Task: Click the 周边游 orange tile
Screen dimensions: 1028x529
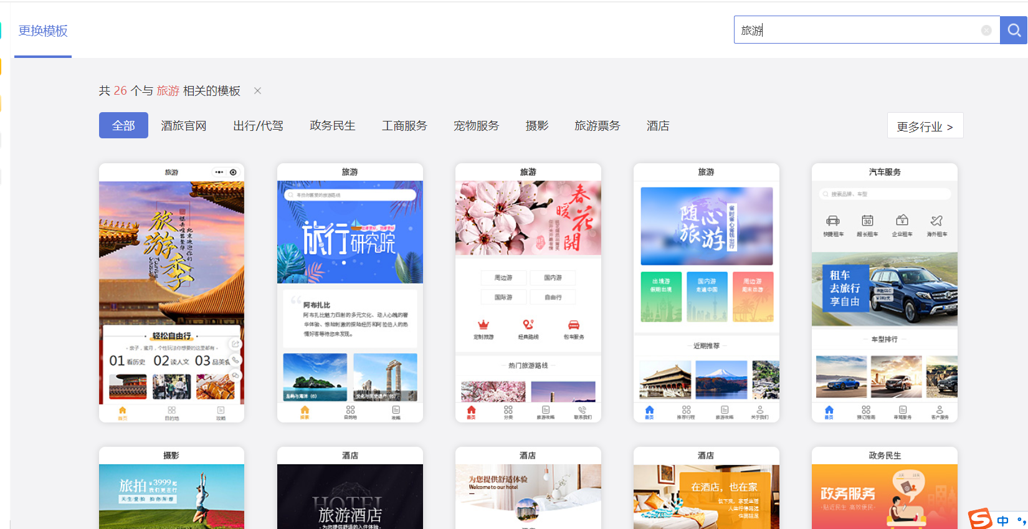Action: click(x=753, y=297)
